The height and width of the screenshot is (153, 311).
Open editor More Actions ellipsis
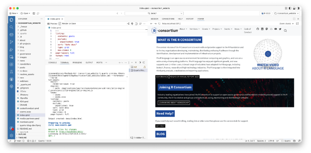point(145,23)
